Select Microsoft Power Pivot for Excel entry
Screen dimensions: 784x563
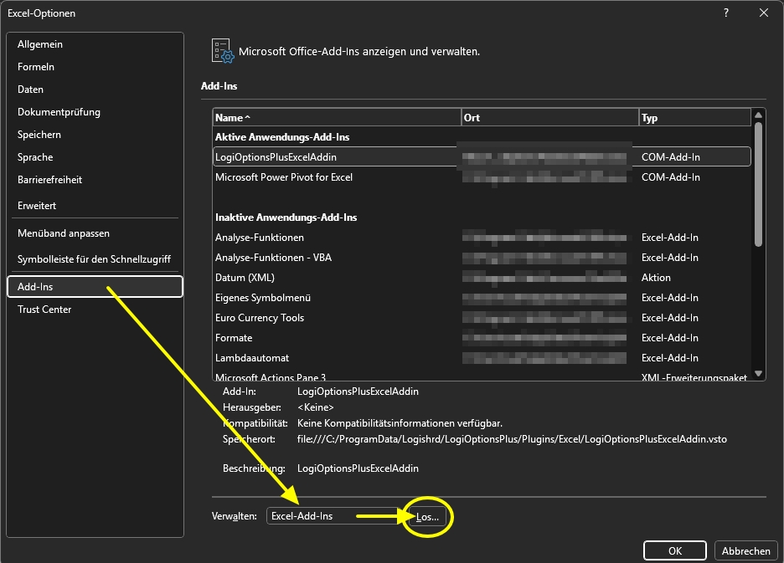point(284,177)
